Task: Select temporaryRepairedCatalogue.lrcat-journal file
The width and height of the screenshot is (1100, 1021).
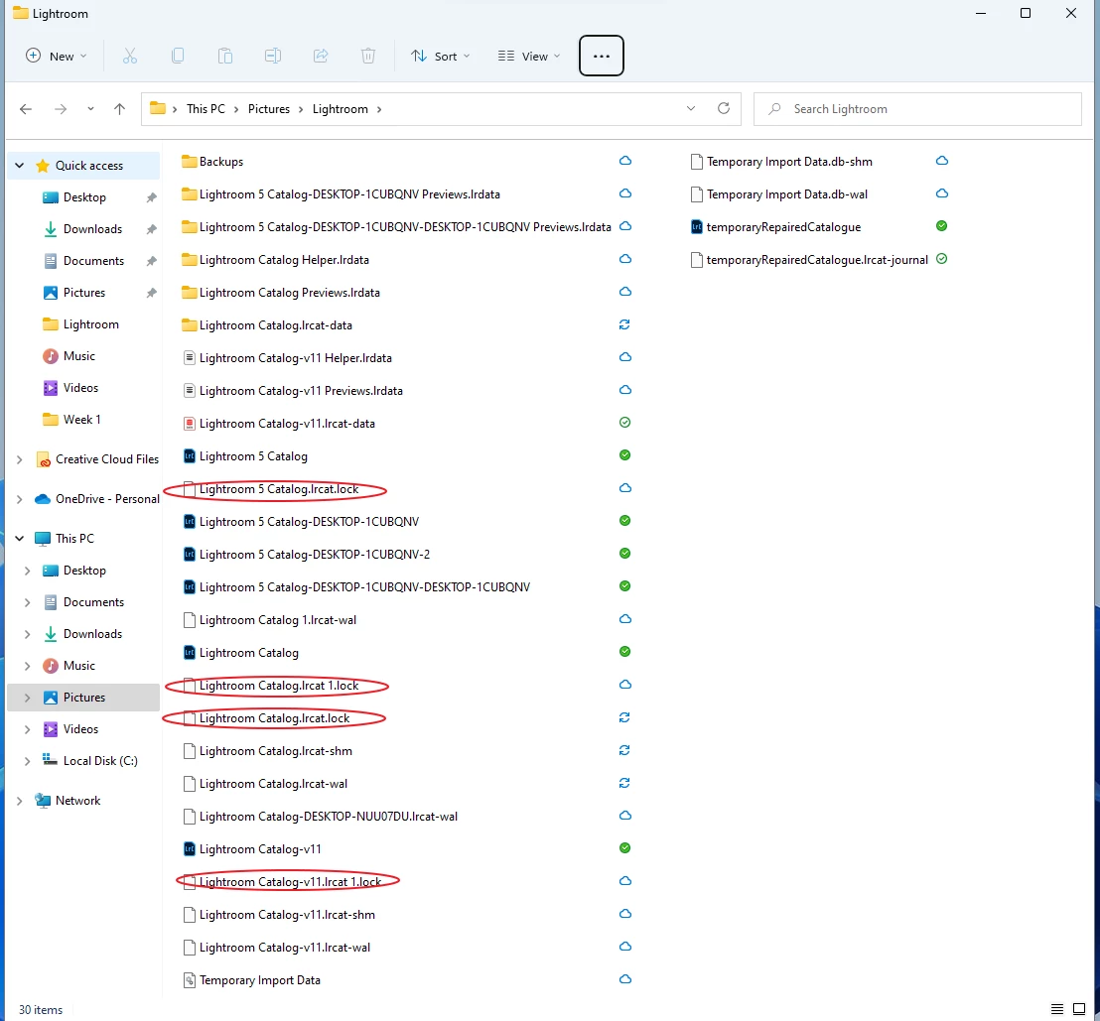Action: (817, 260)
